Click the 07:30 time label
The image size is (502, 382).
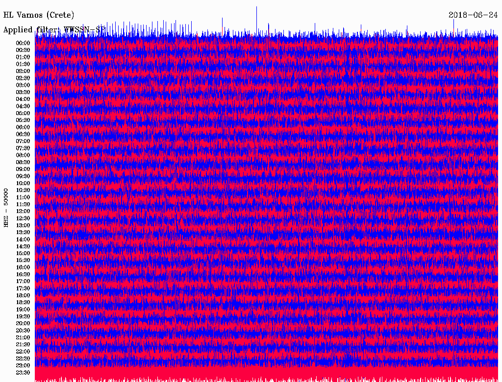(x=23, y=148)
